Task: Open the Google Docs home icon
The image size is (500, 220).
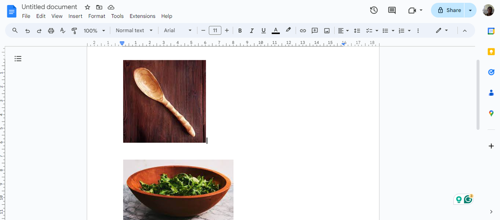Action: point(12,11)
